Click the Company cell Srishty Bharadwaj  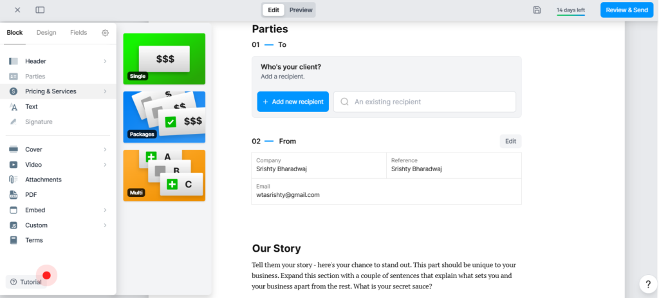(319, 165)
